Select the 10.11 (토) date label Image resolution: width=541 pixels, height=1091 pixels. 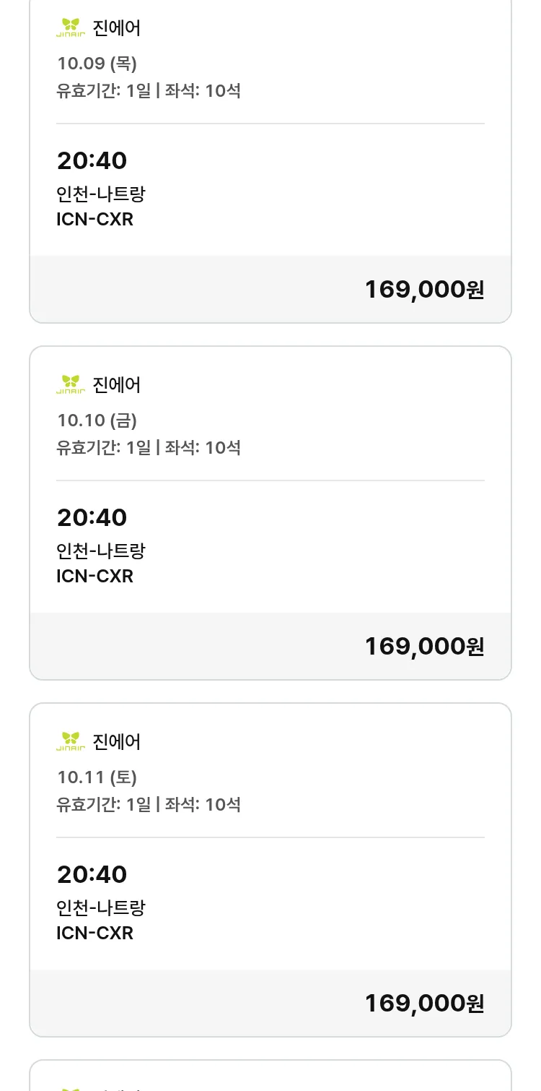click(97, 777)
